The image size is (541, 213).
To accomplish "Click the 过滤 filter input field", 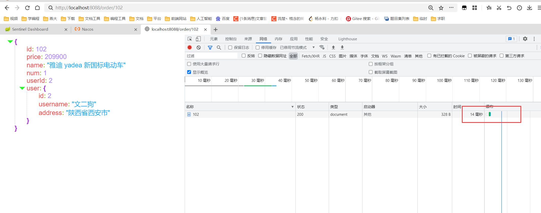I will click(x=212, y=56).
